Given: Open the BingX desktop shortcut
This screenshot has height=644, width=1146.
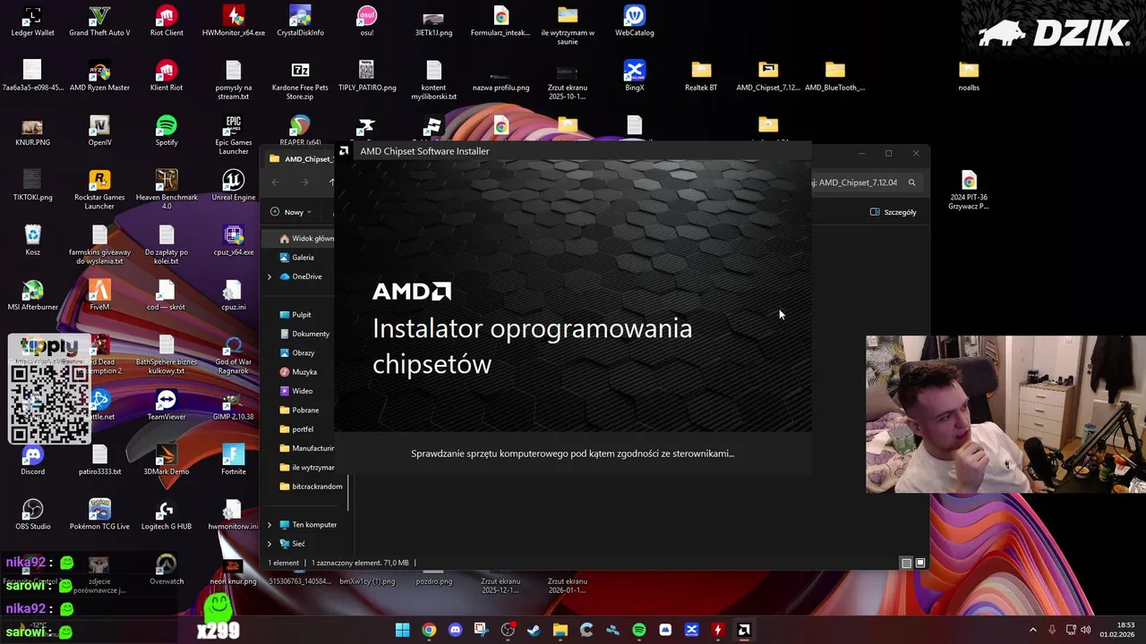Looking at the screenshot, I should click(634, 76).
